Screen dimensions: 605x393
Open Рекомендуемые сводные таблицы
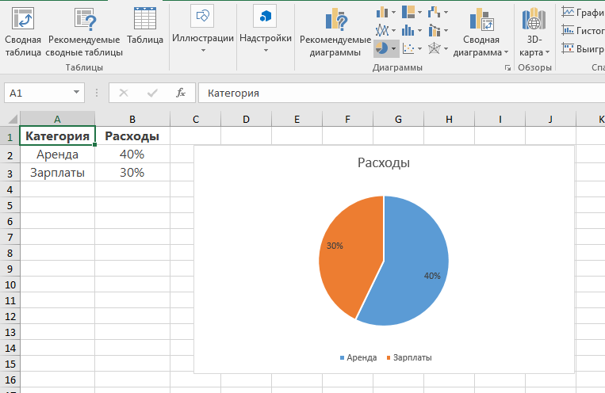point(84,32)
